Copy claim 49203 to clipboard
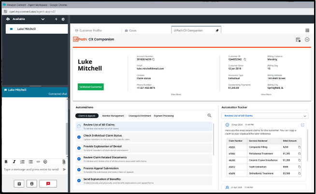 [x=299, y=147]
